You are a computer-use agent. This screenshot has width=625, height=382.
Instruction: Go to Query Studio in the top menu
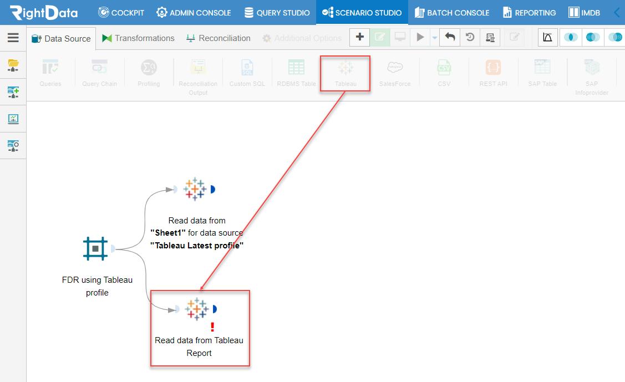tap(277, 12)
